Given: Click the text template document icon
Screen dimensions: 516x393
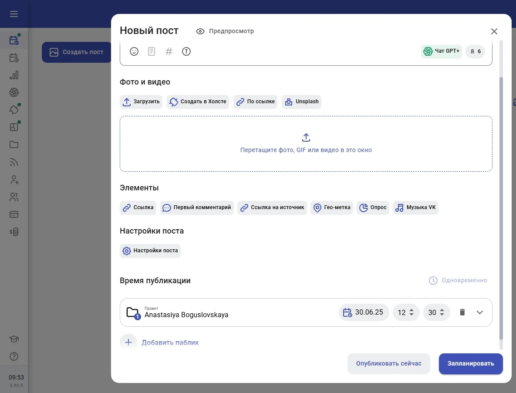Looking at the screenshot, I should coord(152,51).
